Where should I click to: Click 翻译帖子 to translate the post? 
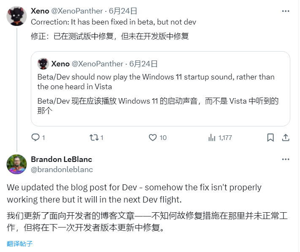pyautogui.click(x=20, y=244)
